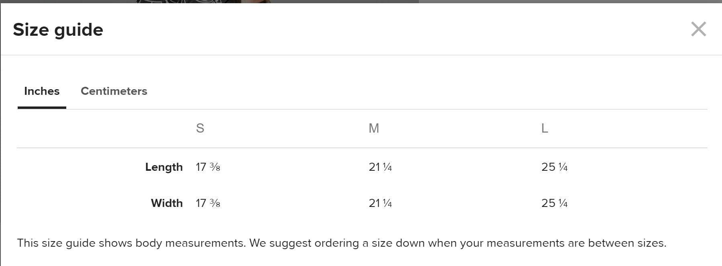Click the 'We suggest ordering a size down' sentence
The width and height of the screenshot is (722, 266).
[458, 243]
